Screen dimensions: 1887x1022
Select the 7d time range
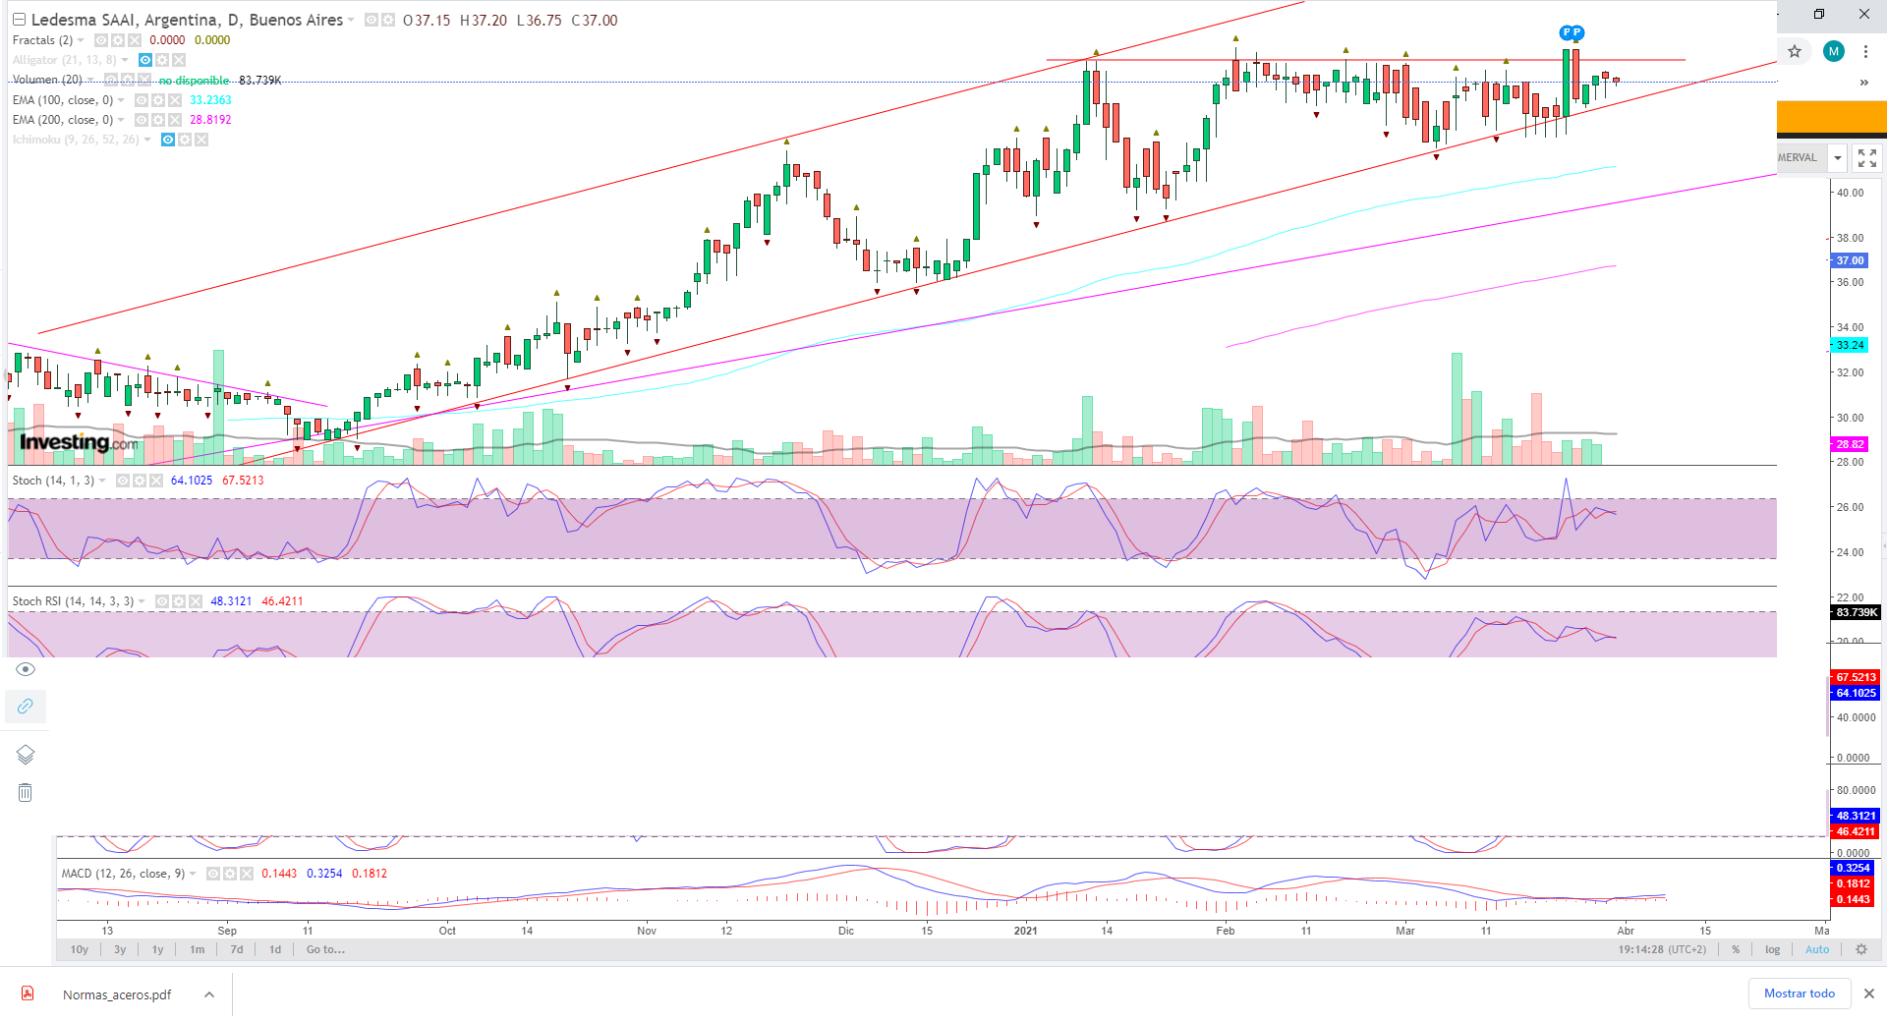[x=236, y=949]
